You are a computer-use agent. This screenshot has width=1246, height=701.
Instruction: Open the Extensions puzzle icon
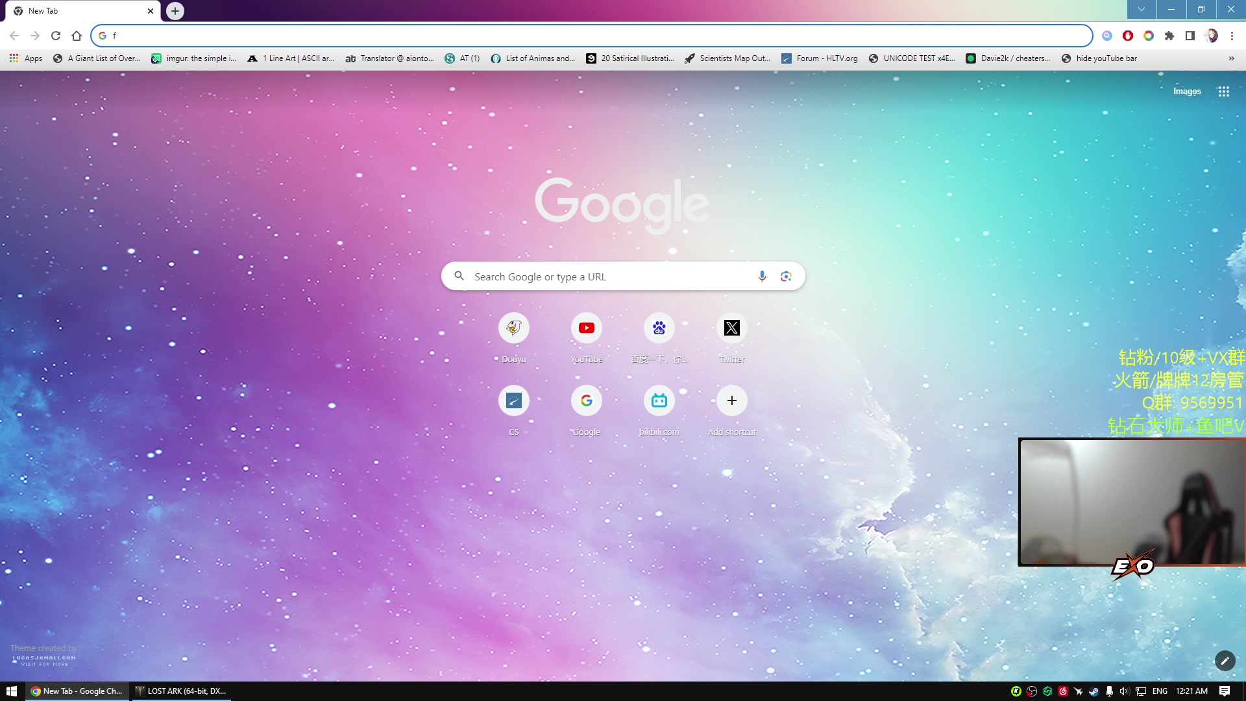tap(1169, 36)
